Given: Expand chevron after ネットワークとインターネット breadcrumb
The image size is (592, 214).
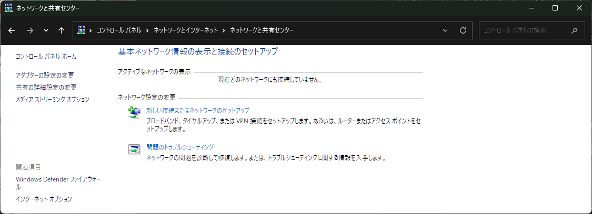Looking at the screenshot, I should point(224,30).
